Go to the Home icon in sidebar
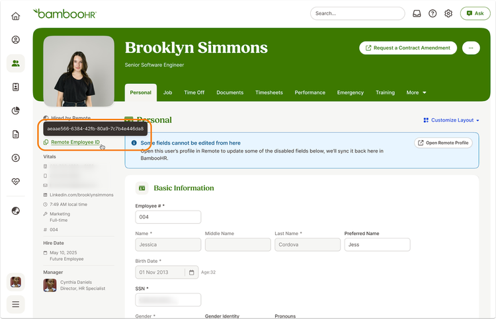Viewport: 496px width, 319px height. pyautogui.click(x=15, y=16)
